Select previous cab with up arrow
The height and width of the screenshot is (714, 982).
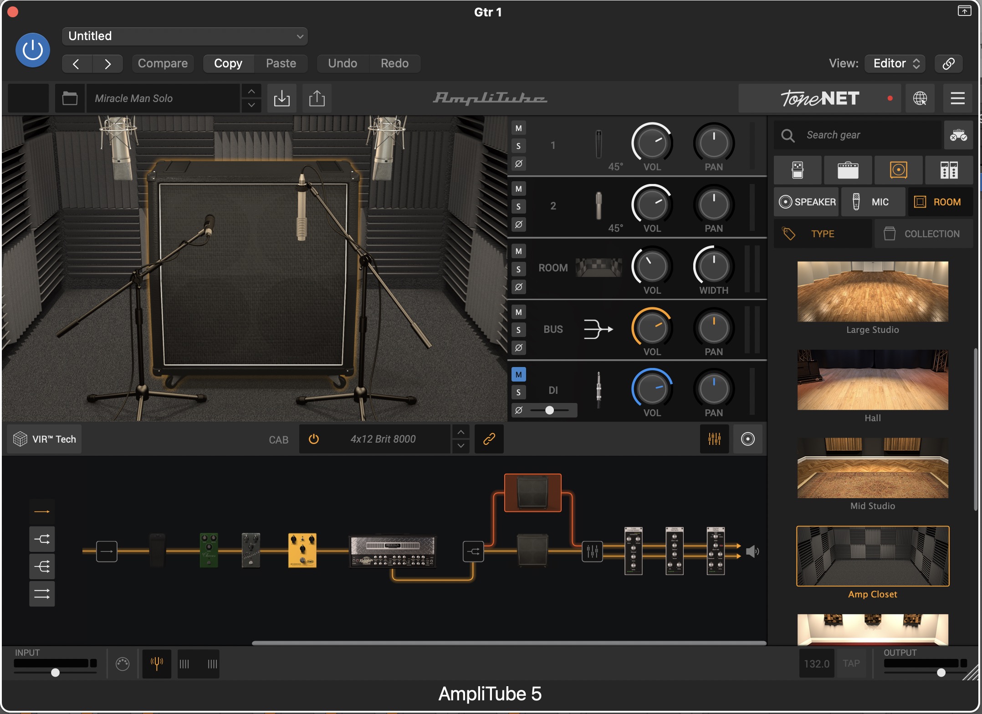(461, 433)
